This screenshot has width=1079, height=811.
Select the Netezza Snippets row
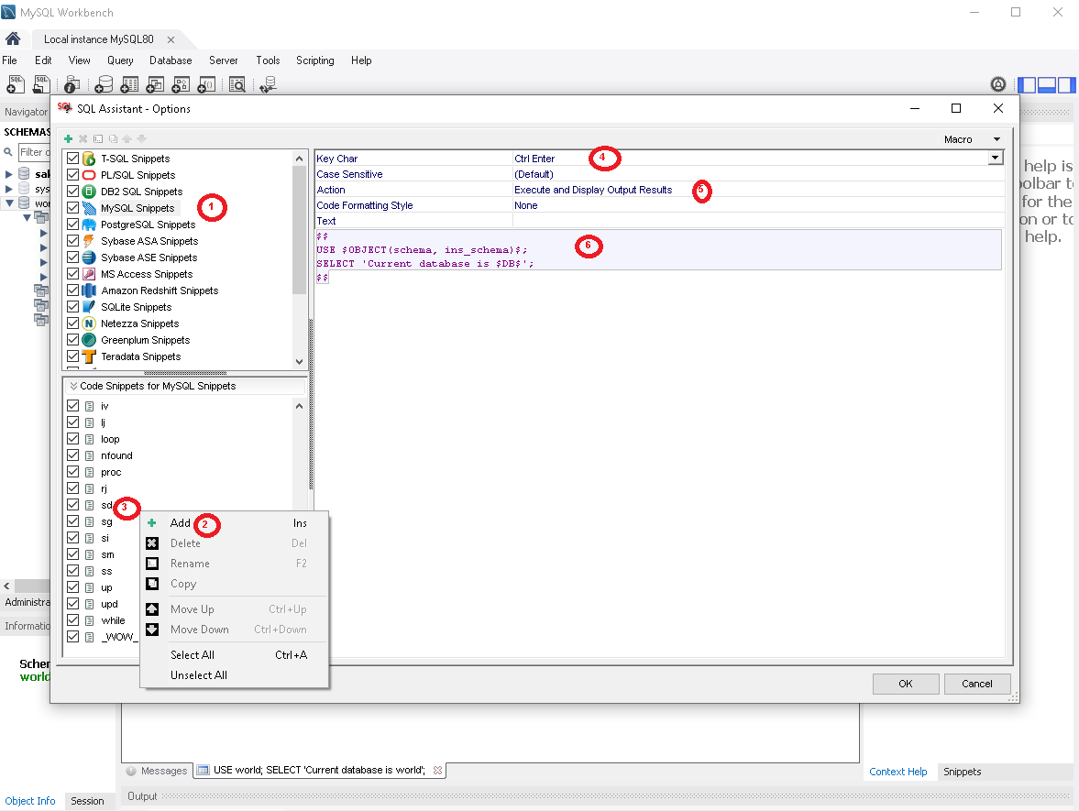[x=139, y=323]
